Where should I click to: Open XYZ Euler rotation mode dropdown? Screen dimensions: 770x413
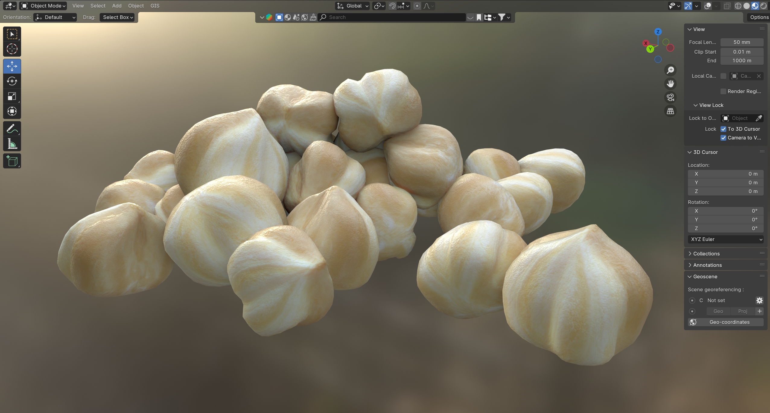tap(726, 239)
